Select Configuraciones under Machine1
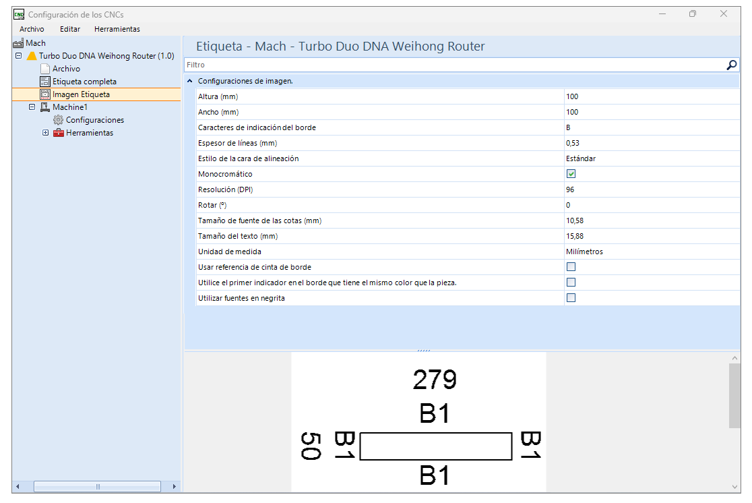The image size is (752, 503). click(x=95, y=120)
